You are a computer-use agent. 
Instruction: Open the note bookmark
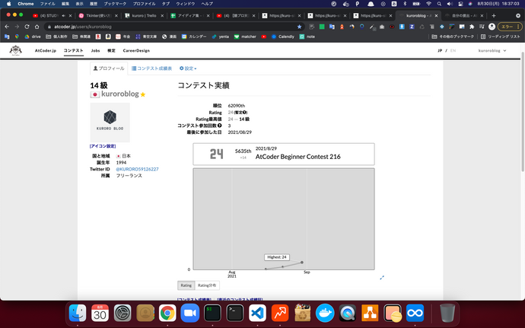tap(307, 37)
